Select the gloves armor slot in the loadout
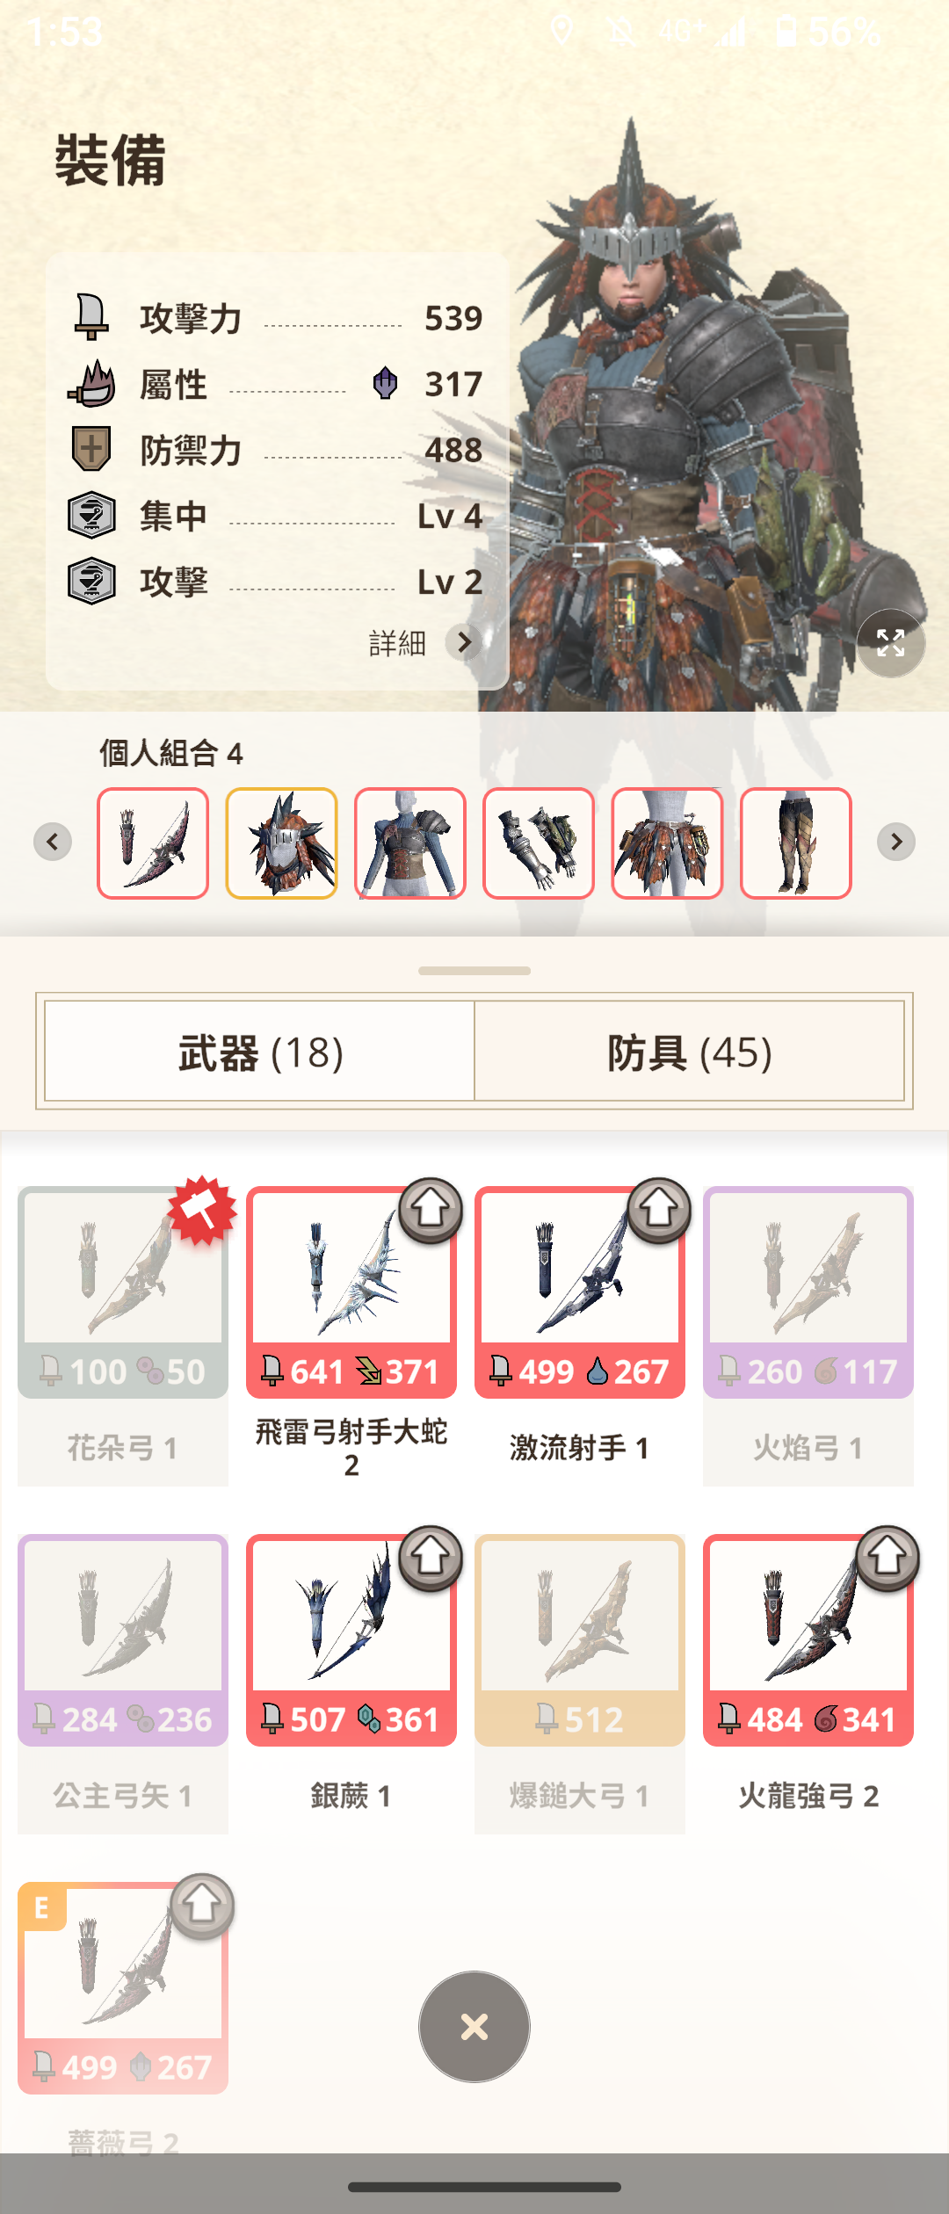949x2214 pixels. tap(539, 843)
